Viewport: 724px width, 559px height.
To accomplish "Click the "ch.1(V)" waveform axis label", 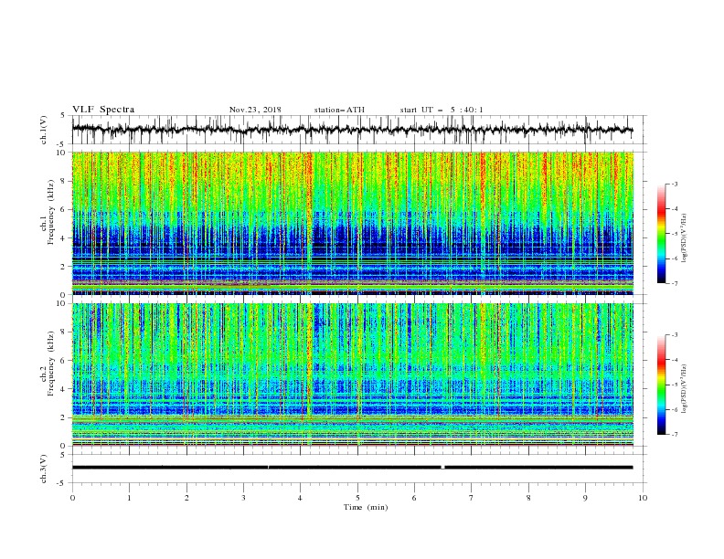I will (x=44, y=130).
